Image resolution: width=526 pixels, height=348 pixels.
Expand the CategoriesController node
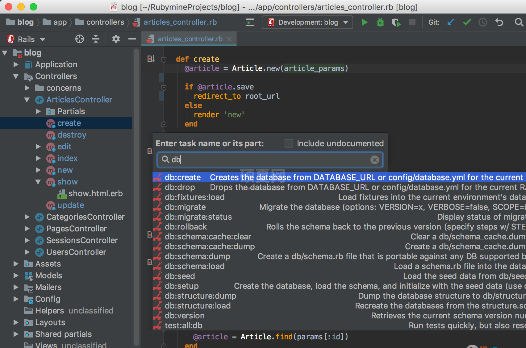coord(27,217)
